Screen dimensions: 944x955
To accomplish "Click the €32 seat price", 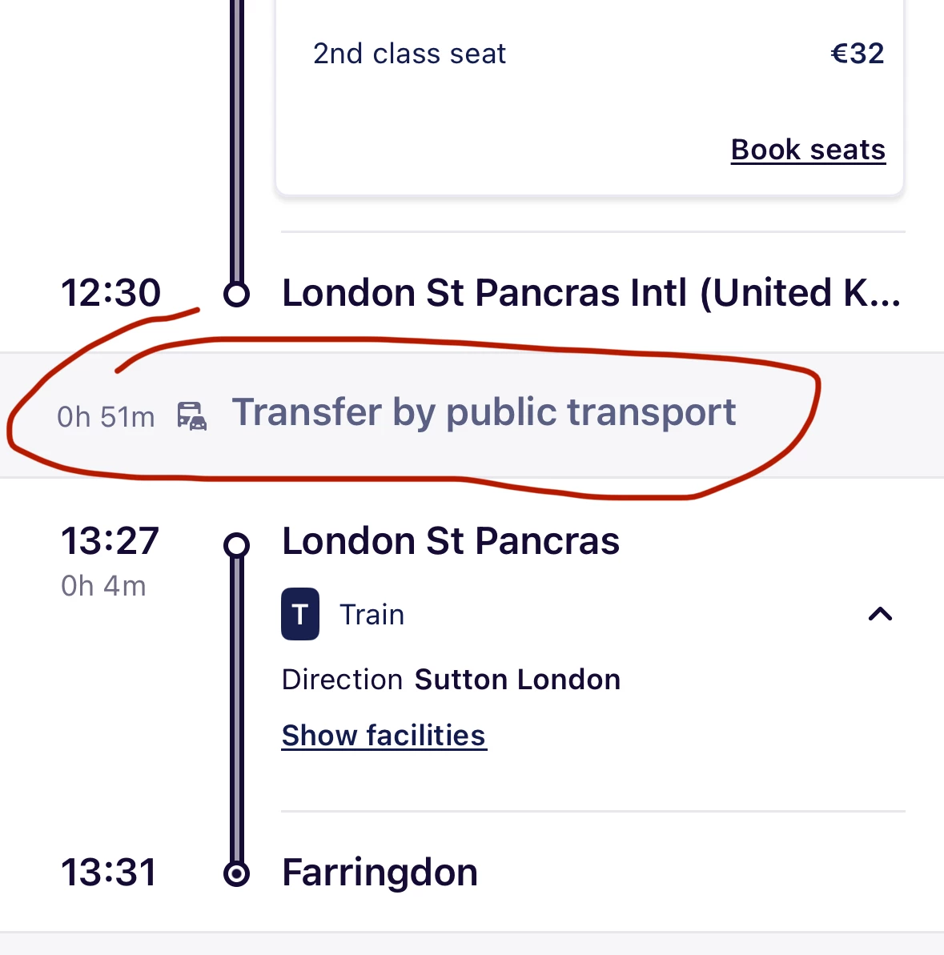I will (x=857, y=54).
